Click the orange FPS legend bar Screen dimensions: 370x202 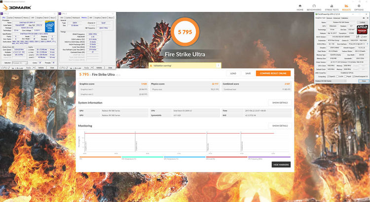(100, 157)
